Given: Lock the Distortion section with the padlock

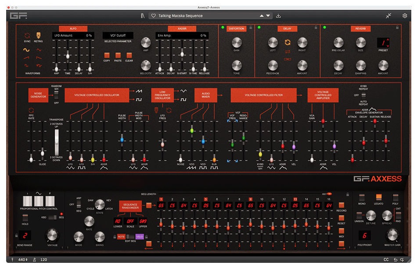Looking at the screenshot, I should tap(251, 27).
